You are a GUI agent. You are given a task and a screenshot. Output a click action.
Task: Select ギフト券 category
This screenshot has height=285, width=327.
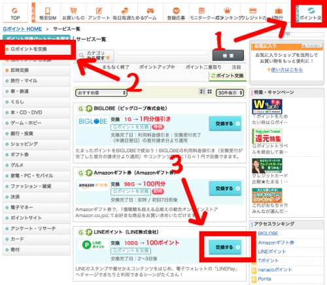tap(37, 154)
